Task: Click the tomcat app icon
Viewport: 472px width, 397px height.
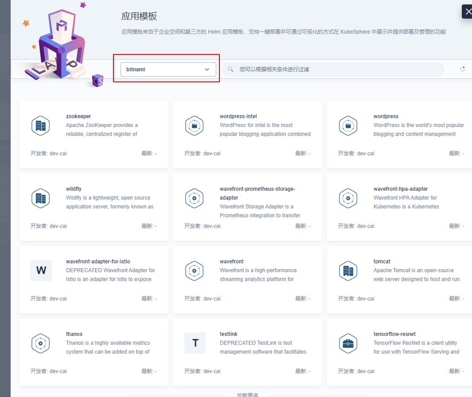Action: coord(348,271)
